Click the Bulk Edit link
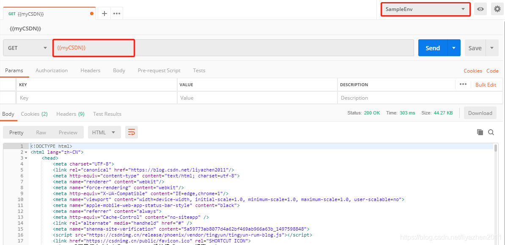 tap(486, 84)
